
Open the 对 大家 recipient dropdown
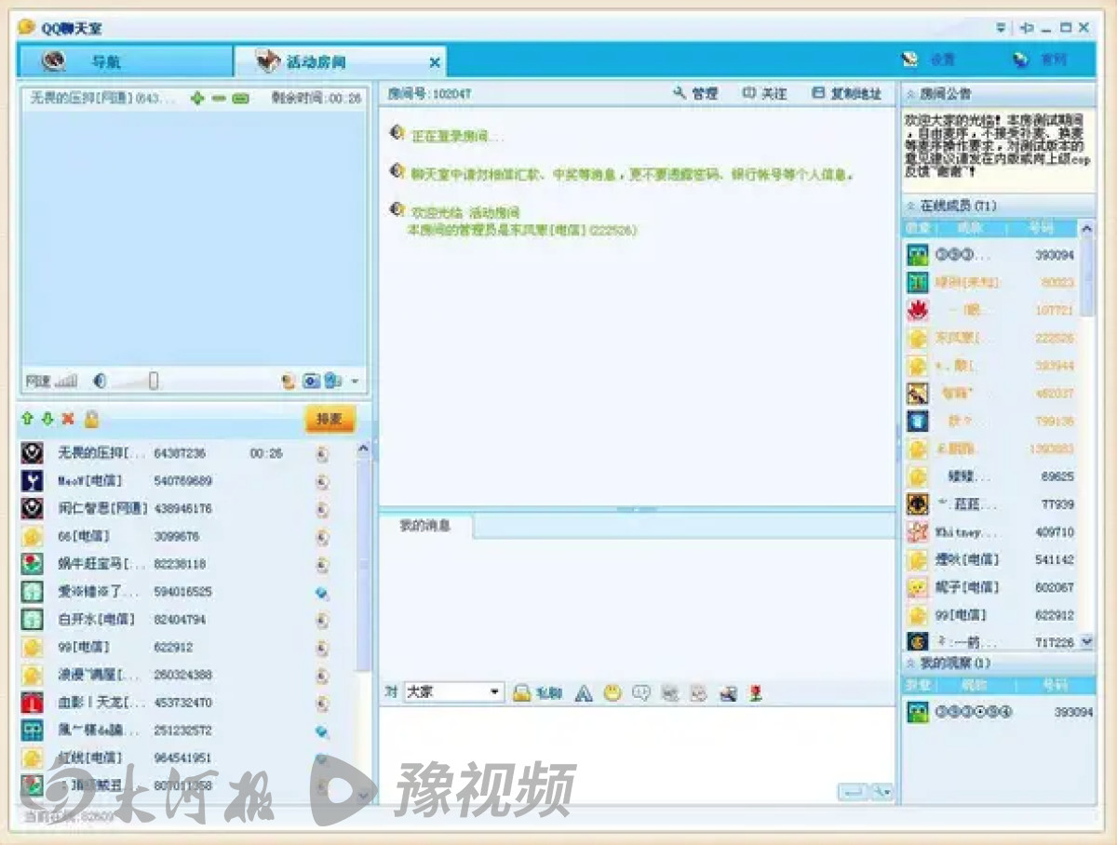(454, 692)
